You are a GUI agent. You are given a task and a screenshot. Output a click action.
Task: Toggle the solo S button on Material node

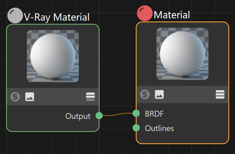point(145,94)
